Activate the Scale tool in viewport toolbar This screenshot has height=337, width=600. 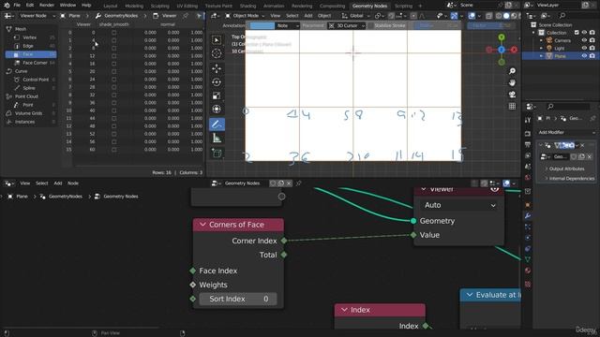217,95
